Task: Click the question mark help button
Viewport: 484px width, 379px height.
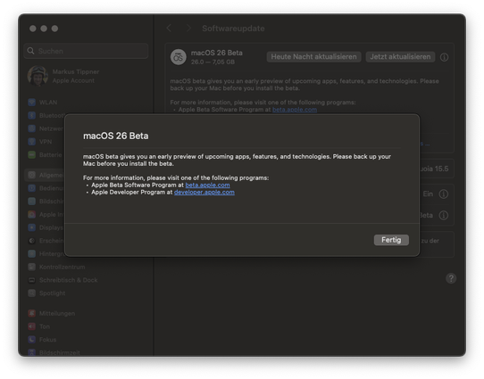Action: click(x=451, y=278)
